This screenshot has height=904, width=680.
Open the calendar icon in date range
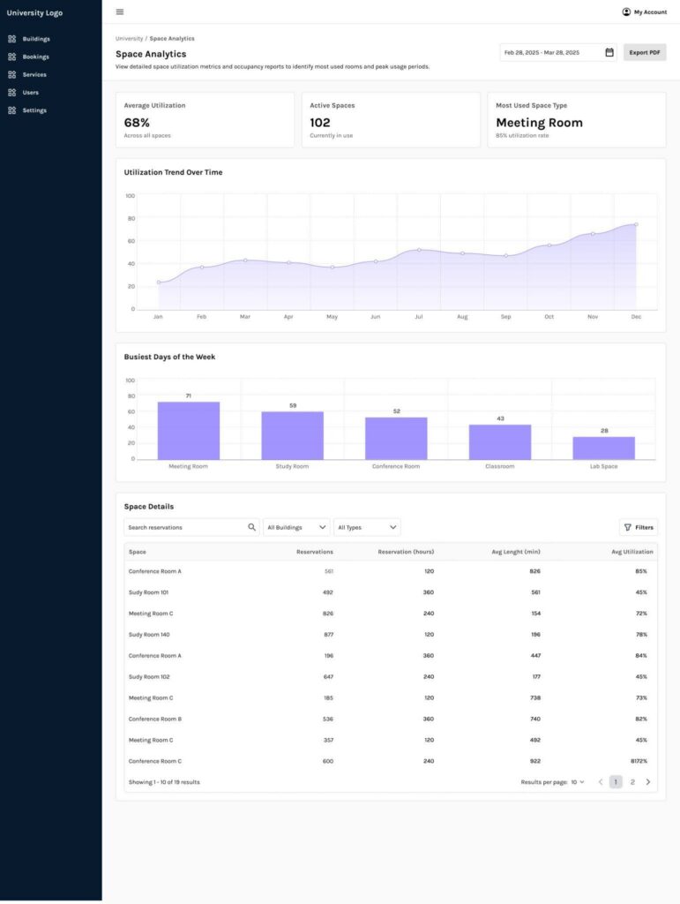[x=609, y=52]
